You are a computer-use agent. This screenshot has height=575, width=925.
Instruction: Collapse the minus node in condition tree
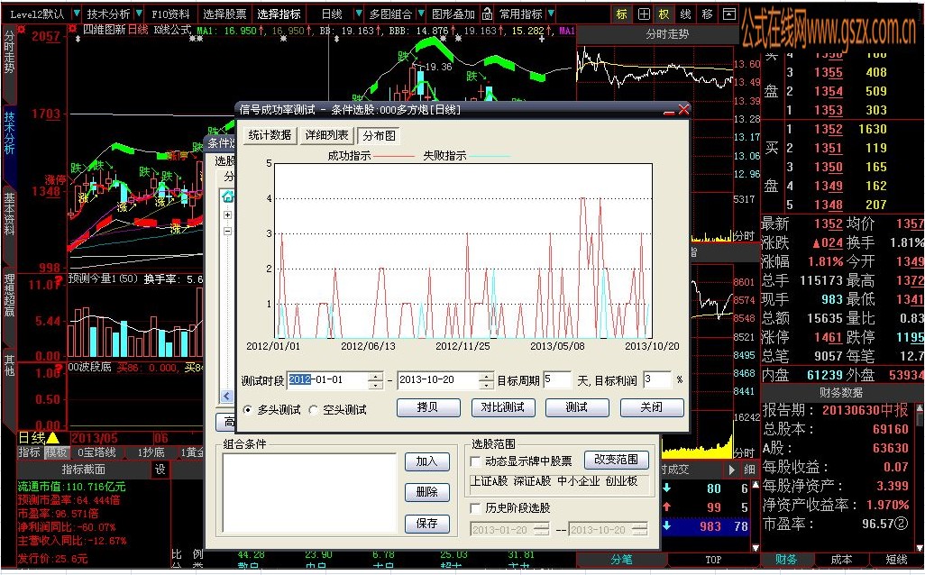click(x=228, y=232)
